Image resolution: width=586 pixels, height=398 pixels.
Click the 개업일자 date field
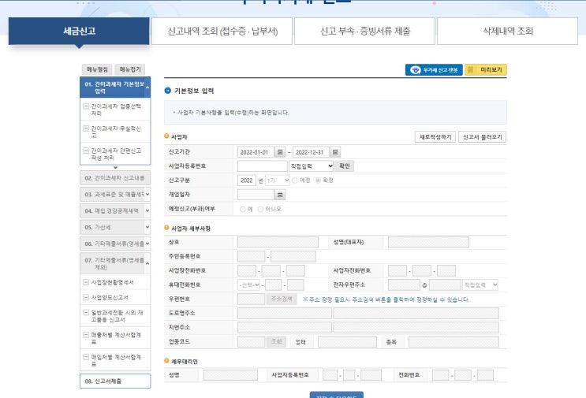pos(256,195)
